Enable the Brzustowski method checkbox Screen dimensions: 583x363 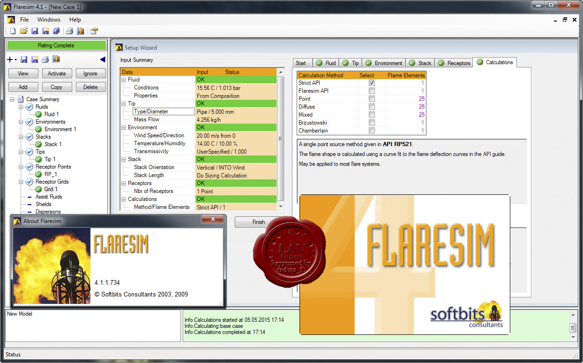[372, 123]
